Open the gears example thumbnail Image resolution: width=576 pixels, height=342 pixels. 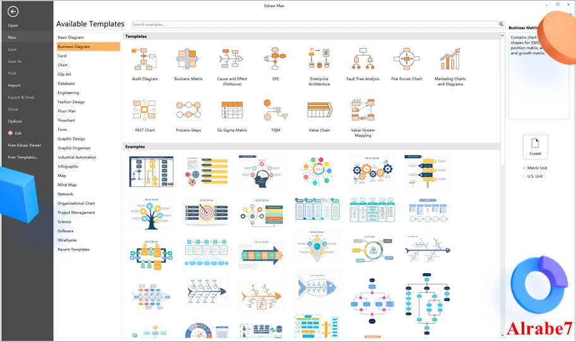372,171
